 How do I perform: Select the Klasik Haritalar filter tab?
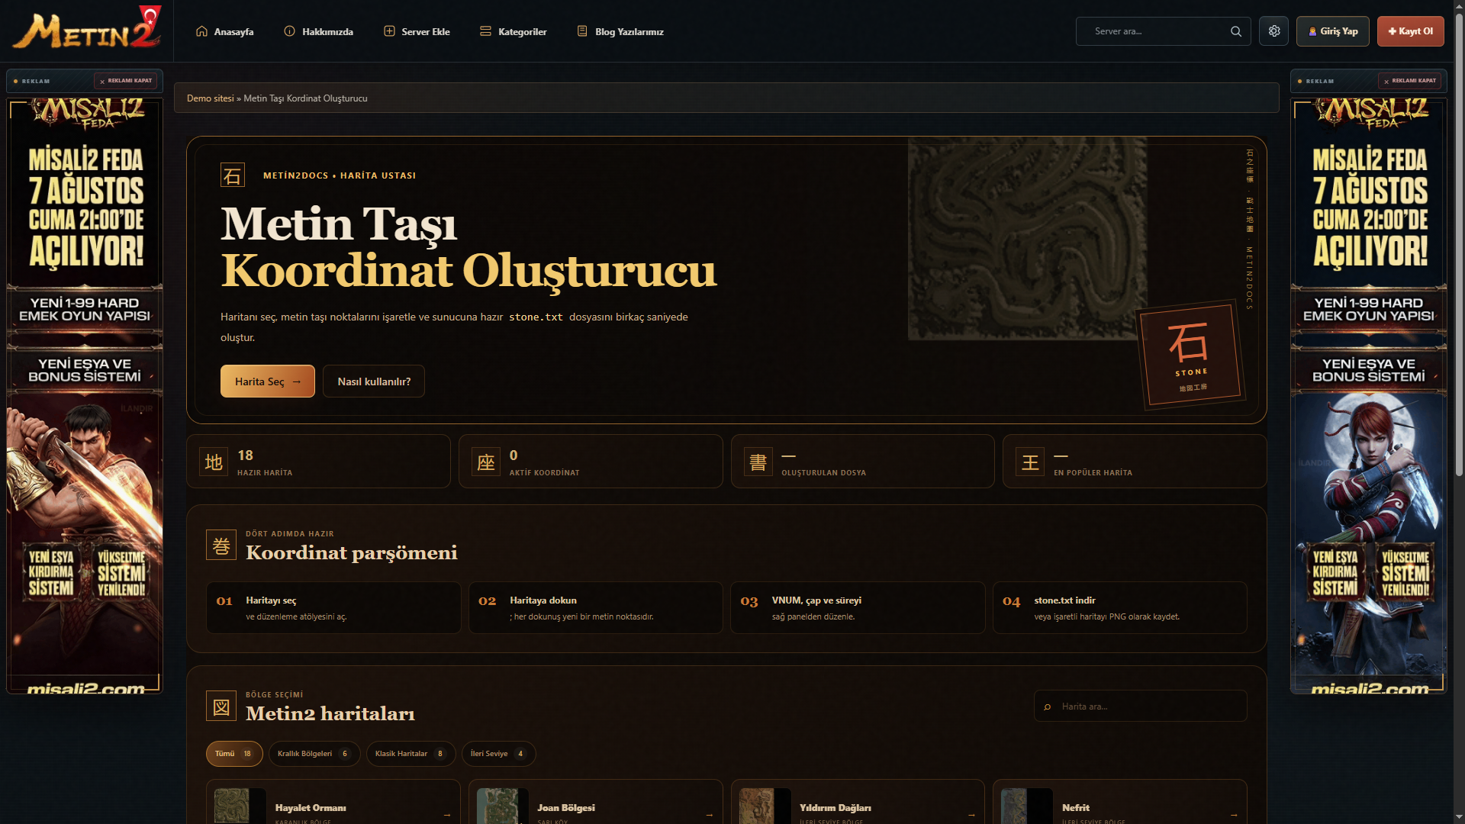click(x=411, y=754)
